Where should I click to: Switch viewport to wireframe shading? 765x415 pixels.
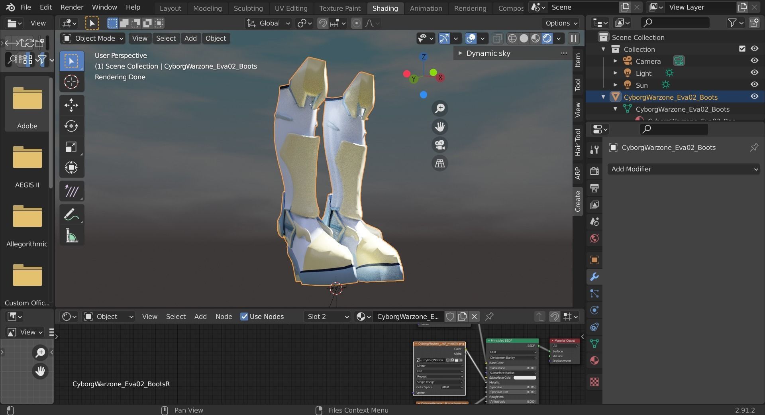point(512,38)
